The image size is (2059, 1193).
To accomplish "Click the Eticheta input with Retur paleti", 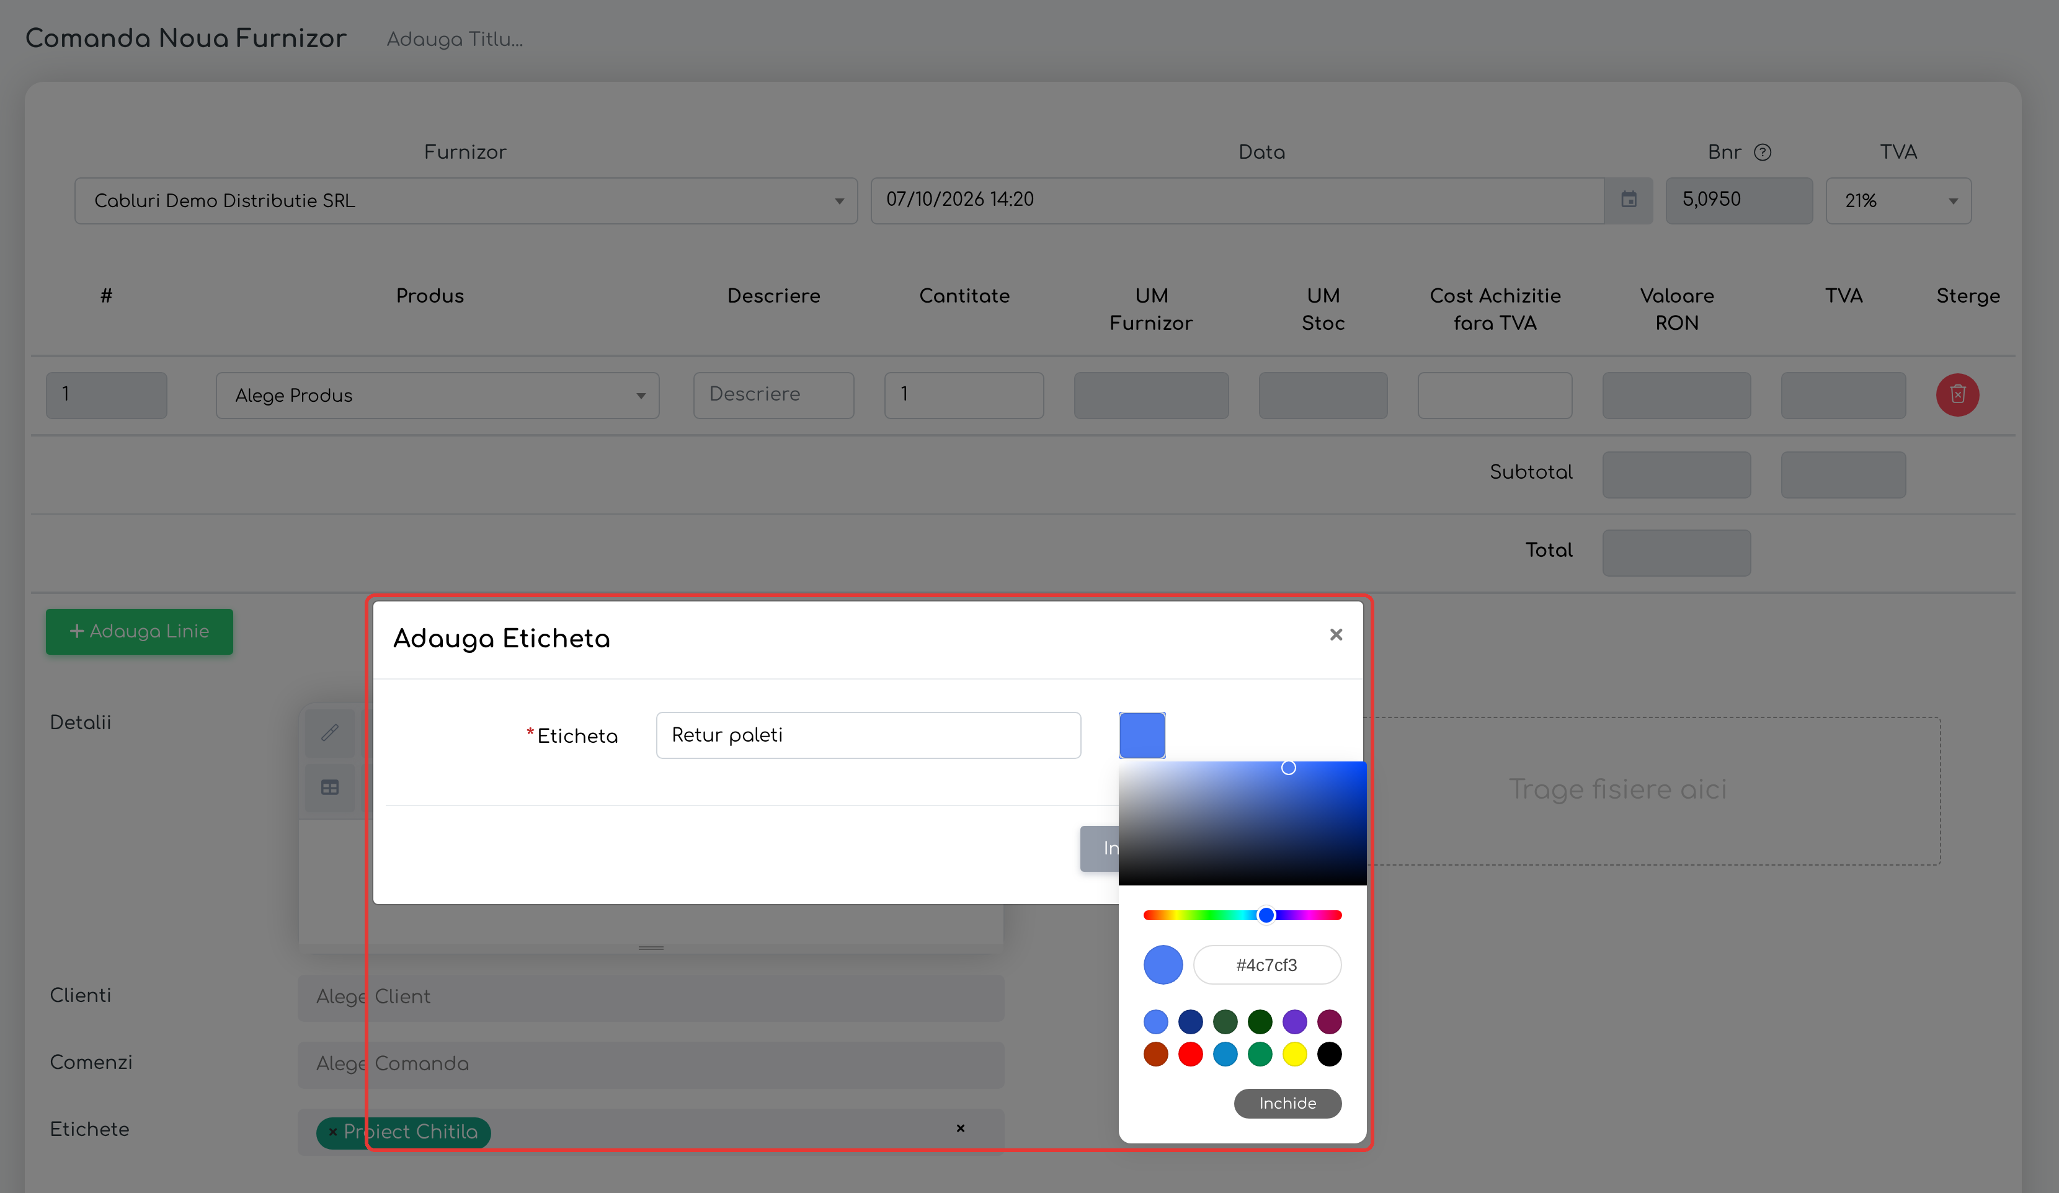I will [868, 735].
